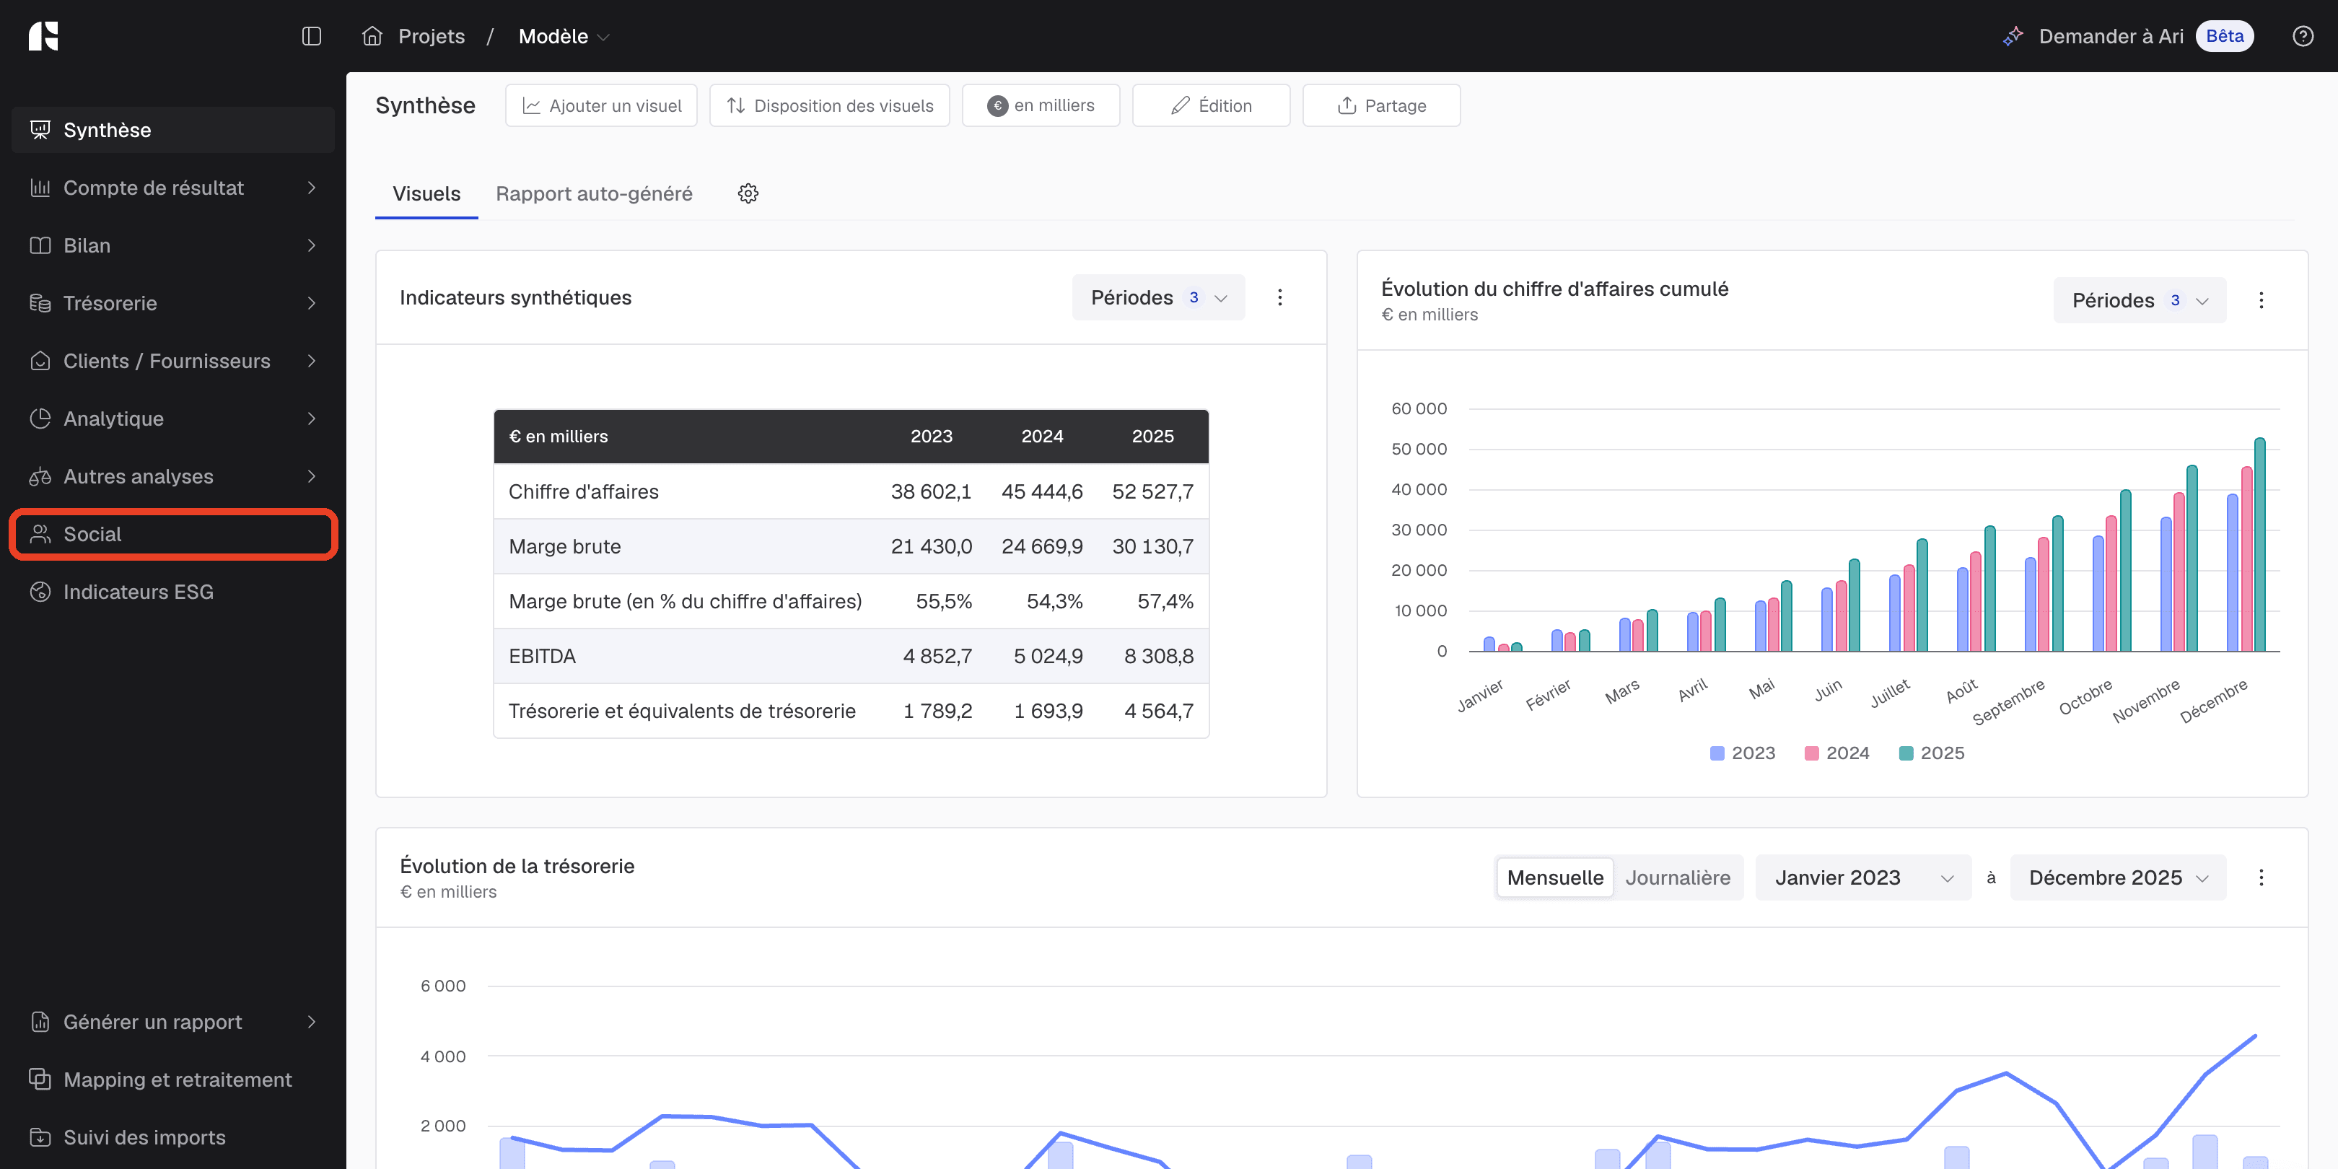
Task: Open Suivi des imports sidebar item
Action: click(x=172, y=1137)
